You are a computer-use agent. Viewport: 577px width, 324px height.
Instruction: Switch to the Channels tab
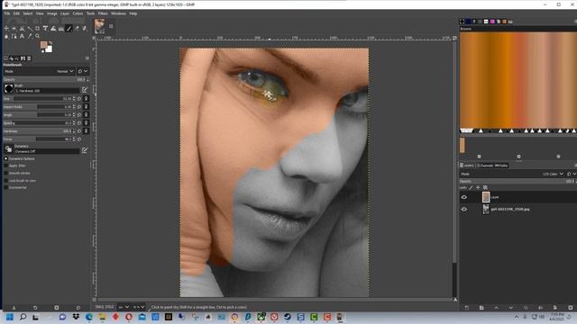tap(485, 166)
